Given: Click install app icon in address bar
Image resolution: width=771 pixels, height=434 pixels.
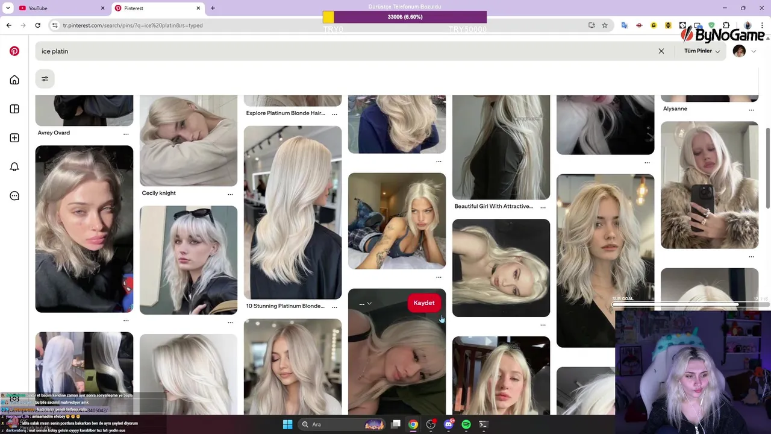Looking at the screenshot, I should (592, 25).
